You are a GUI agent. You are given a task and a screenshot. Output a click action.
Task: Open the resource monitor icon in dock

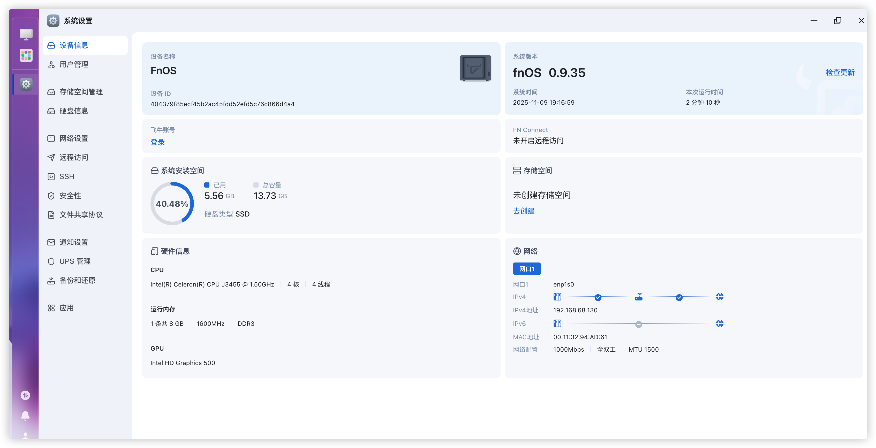(25, 395)
